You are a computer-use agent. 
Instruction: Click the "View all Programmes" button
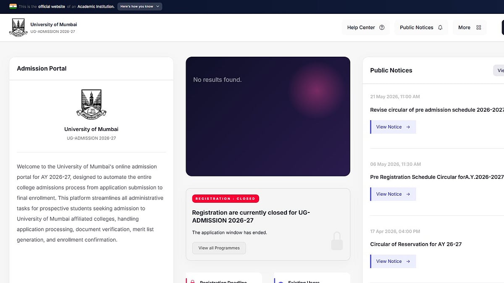pyautogui.click(x=219, y=248)
